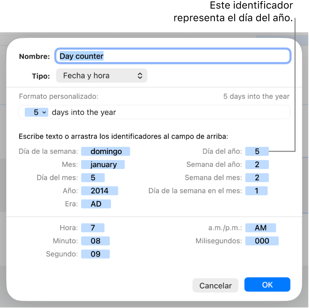Screen dimensions: 309x308
Task: Select the Día del mes token
Action: pyautogui.click(x=93, y=177)
